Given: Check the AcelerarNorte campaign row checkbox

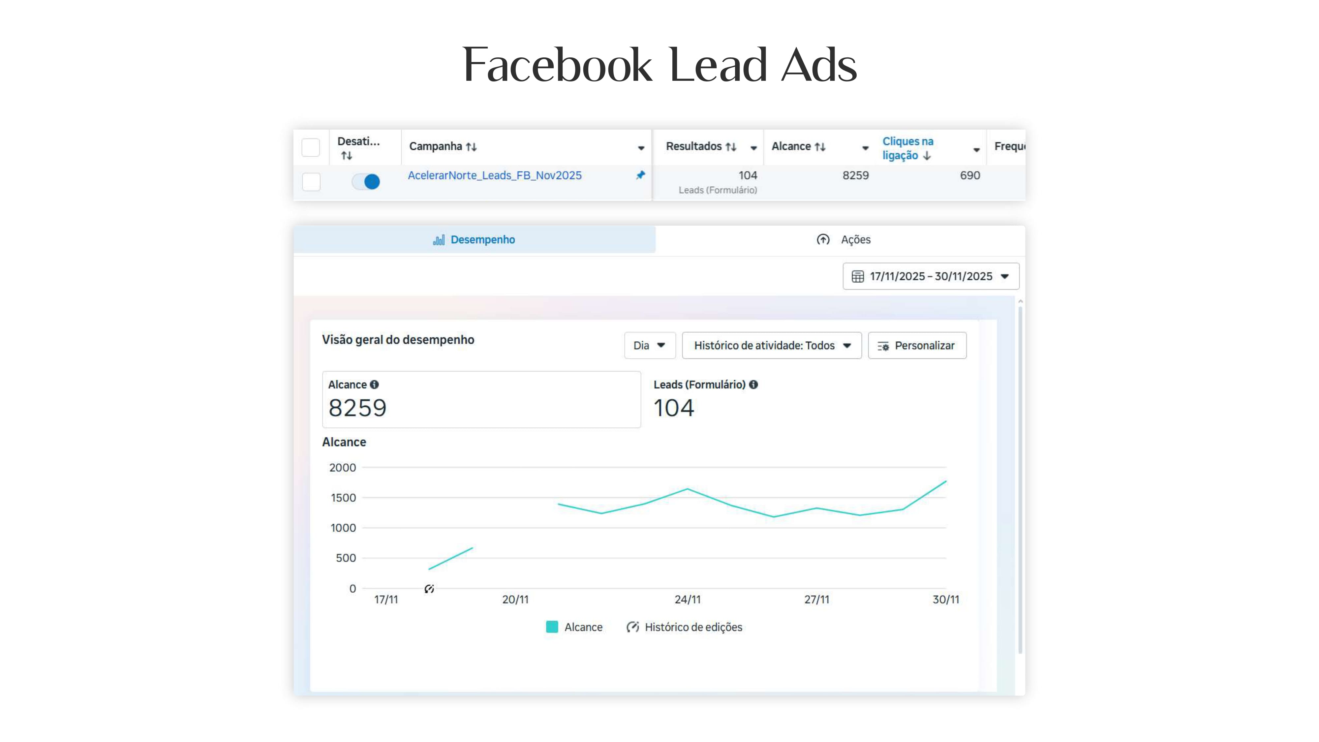Looking at the screenshot, I should click(x=311, y=182).
